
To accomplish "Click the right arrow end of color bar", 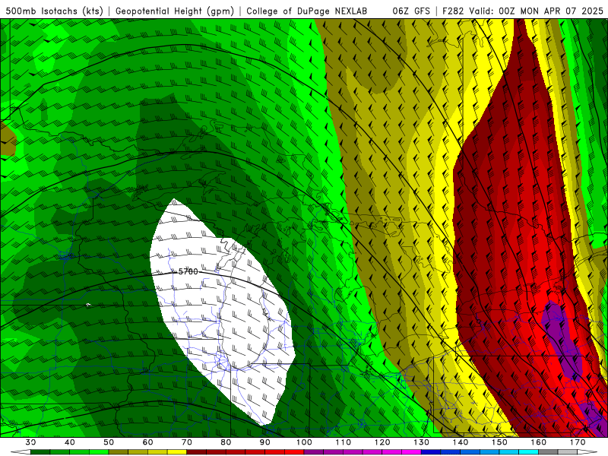I will [587, 452].
